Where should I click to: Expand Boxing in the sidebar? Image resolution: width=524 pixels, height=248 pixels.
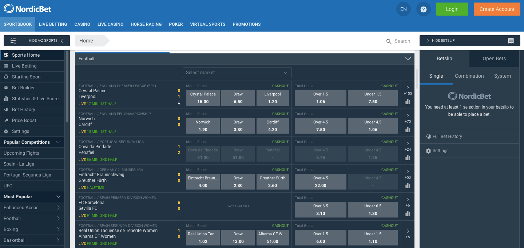click(32, 229)
